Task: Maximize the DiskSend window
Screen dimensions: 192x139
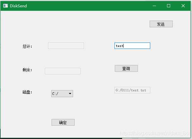Action: pos(169,6)
